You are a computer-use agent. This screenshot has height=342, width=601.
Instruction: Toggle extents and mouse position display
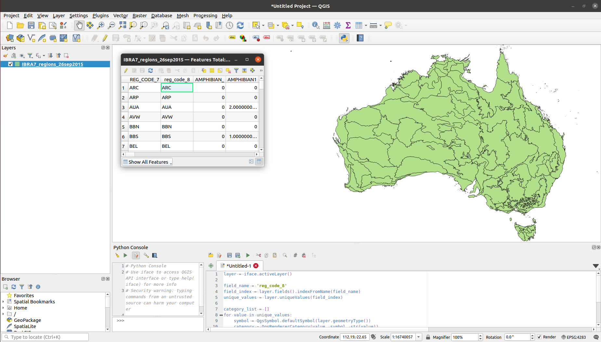(373, 337)
